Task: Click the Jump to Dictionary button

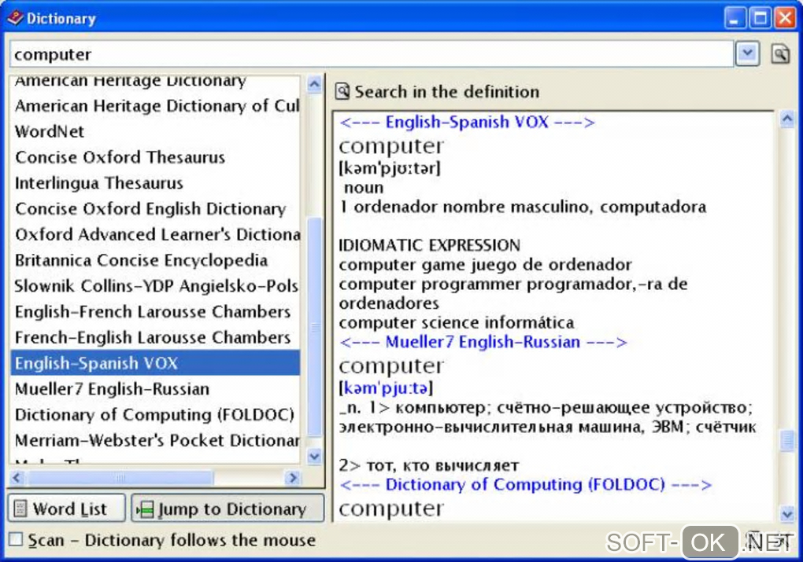Action: coord(228,509)
